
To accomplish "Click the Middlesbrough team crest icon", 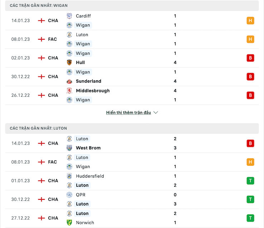I will (x=69, y=91).
